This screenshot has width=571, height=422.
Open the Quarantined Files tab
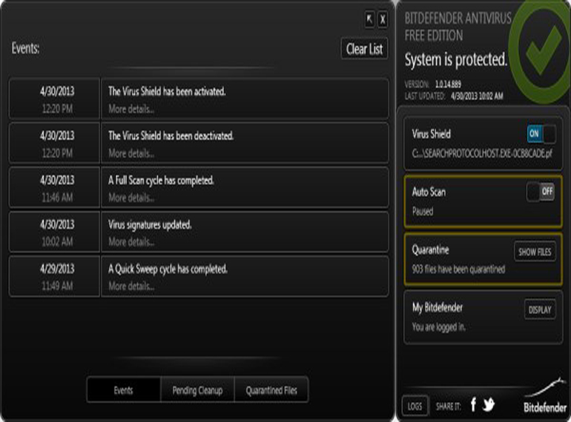tap(271, 390)
